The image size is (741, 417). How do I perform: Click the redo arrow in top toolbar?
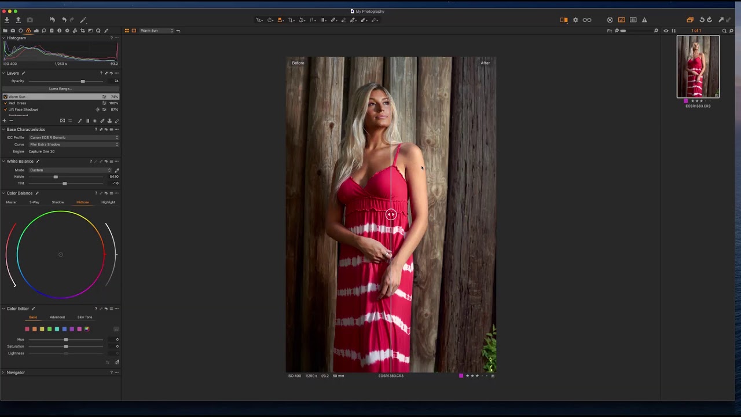point(72,20)
